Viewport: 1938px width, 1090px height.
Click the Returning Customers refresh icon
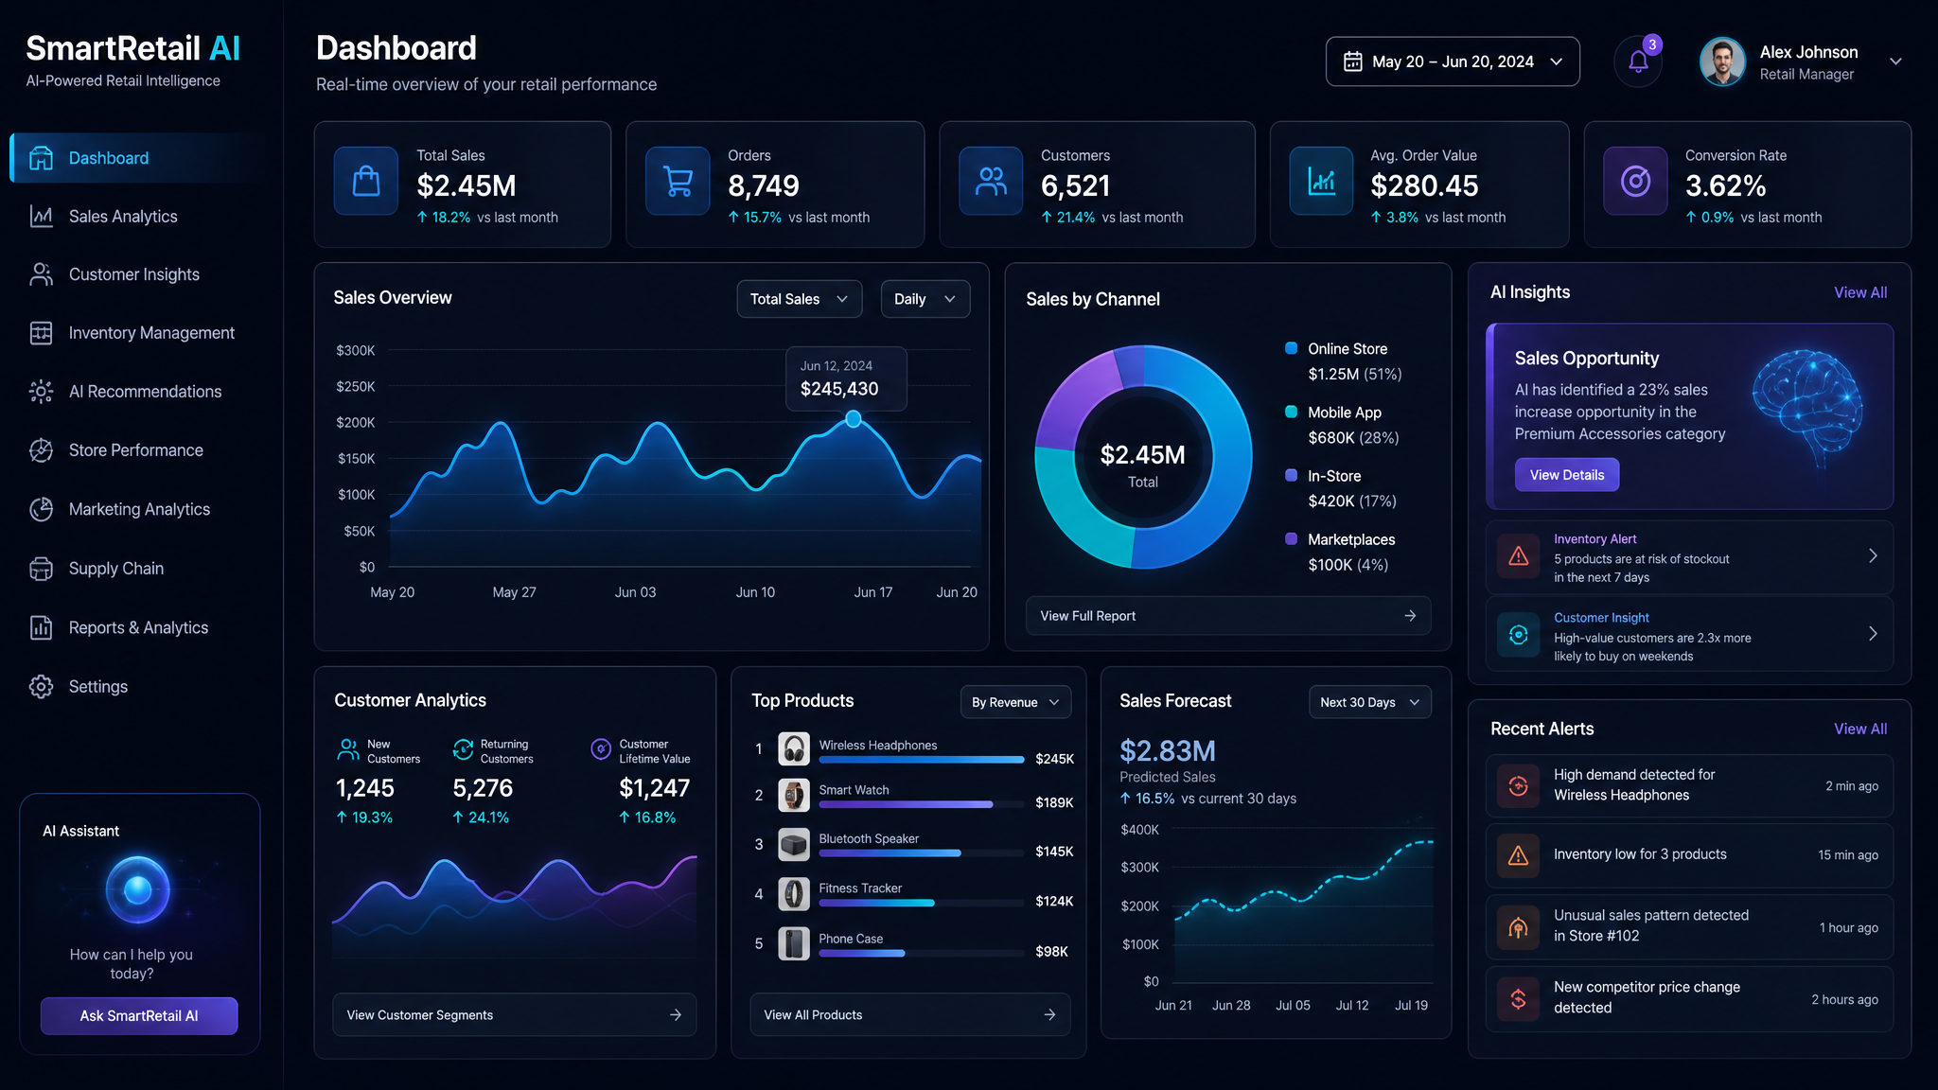click(463, 749)
